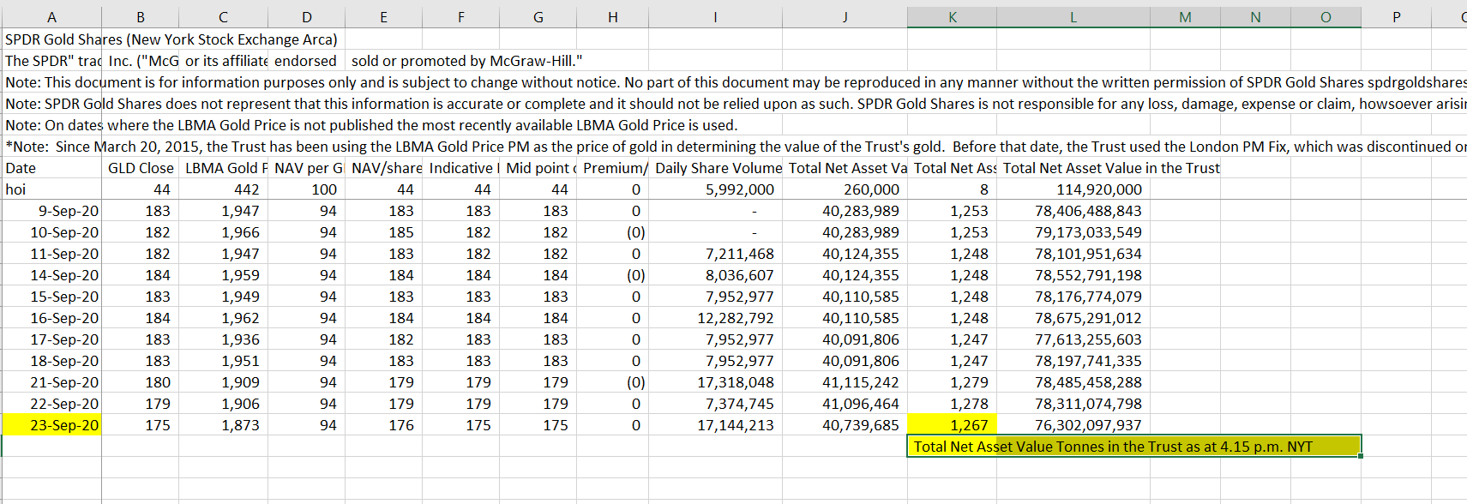Click volume value 12,282,792
The height and width of the screenshot is (504, 1467).
click(715, 318)
